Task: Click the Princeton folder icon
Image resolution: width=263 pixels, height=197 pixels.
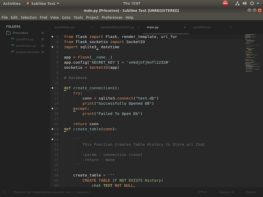Action: pyautogui.click(x=8, y=33)
